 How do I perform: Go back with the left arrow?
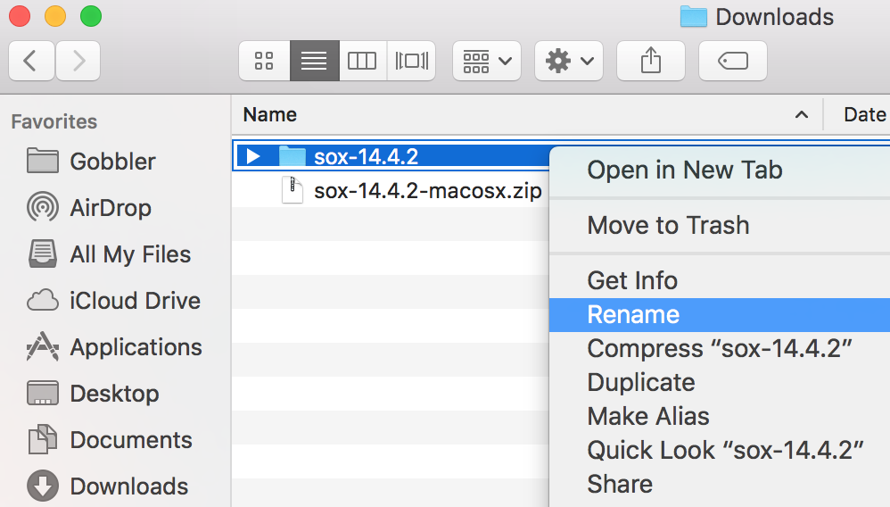pyautogui.click(x=31, y=61)
